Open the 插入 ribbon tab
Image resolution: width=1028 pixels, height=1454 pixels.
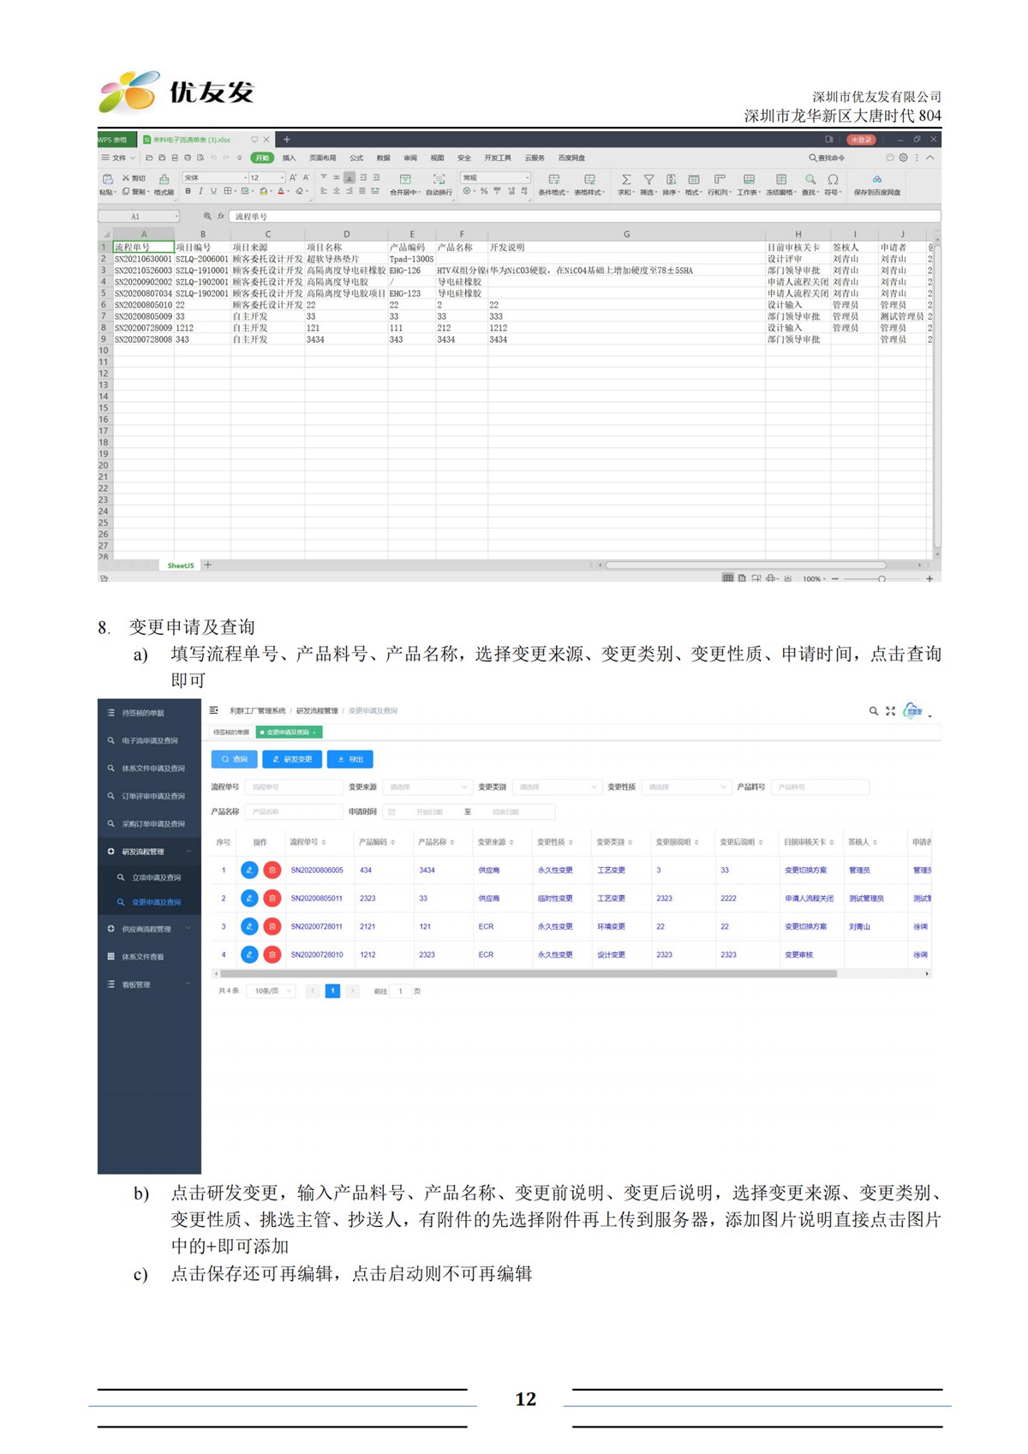(290, 159)
